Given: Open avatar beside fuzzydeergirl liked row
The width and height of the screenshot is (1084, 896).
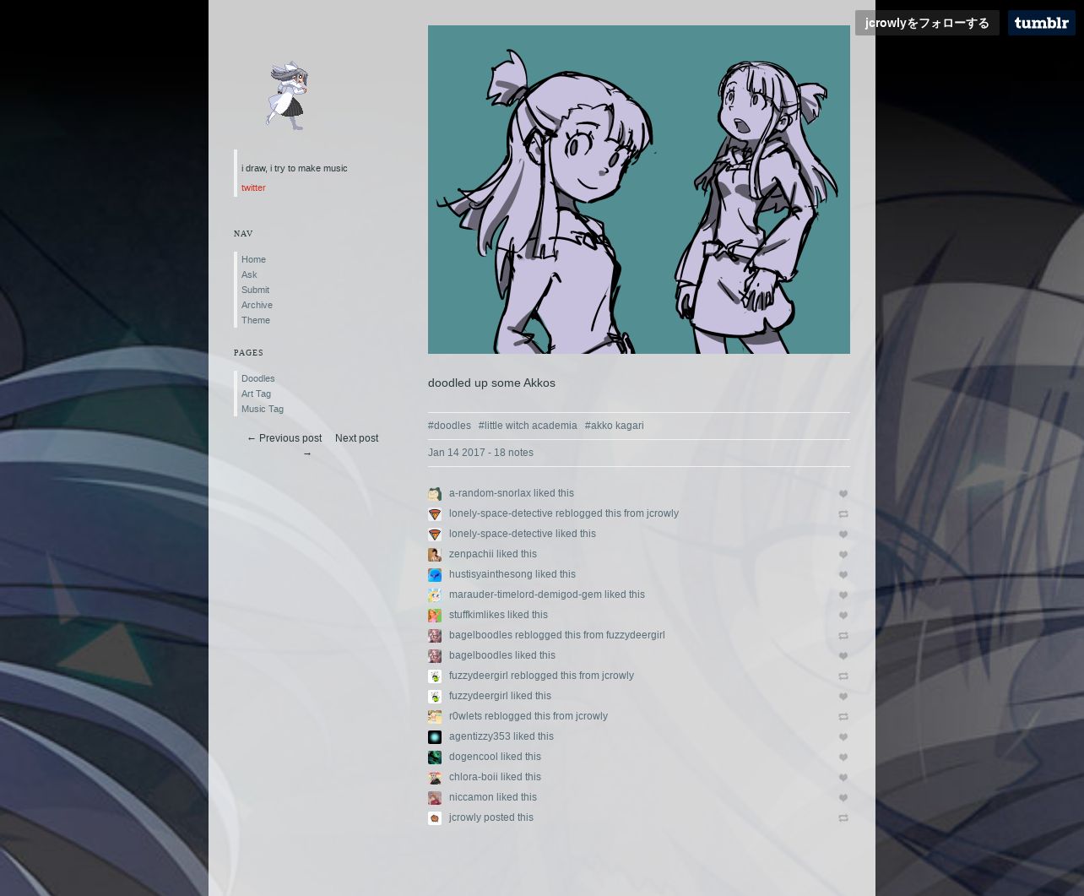Looking at the screenshot, I should tap(435, 697).
